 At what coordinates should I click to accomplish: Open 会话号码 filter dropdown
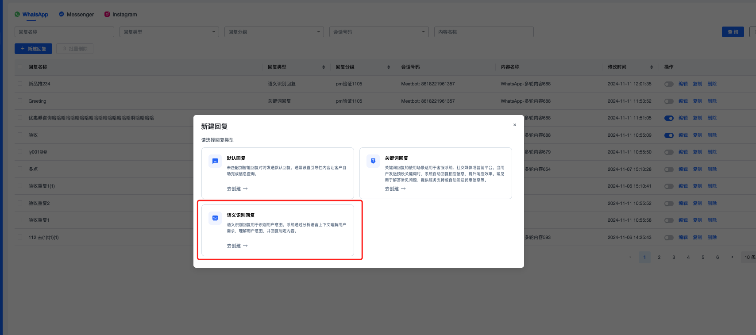379,32
